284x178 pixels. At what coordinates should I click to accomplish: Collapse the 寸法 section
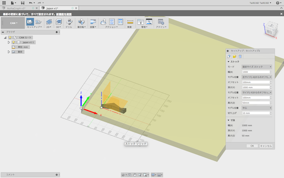click(x=229, y=120)
